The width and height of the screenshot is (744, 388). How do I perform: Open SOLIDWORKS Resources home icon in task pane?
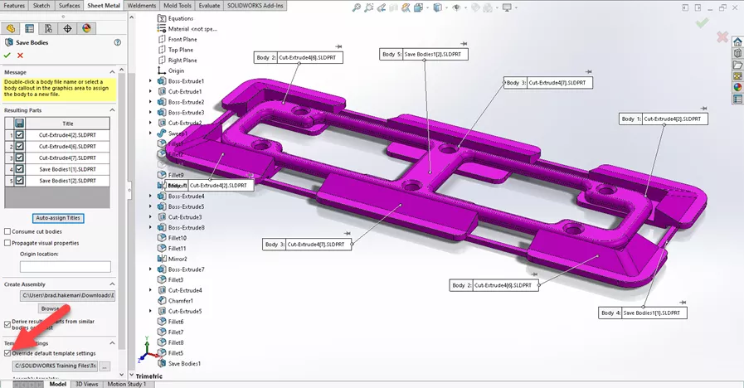click(x=737, y=42)
